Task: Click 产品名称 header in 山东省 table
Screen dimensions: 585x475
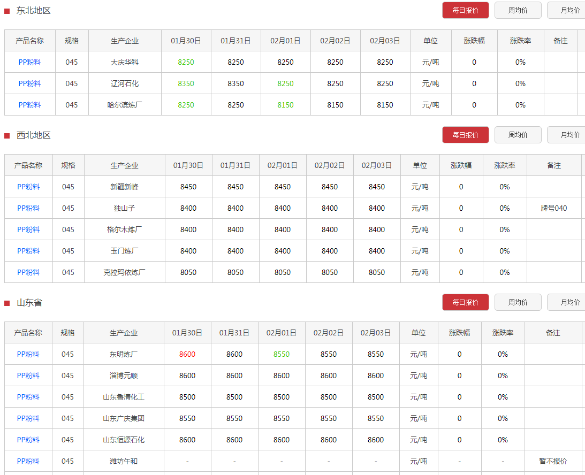Action: pos(28,333)
